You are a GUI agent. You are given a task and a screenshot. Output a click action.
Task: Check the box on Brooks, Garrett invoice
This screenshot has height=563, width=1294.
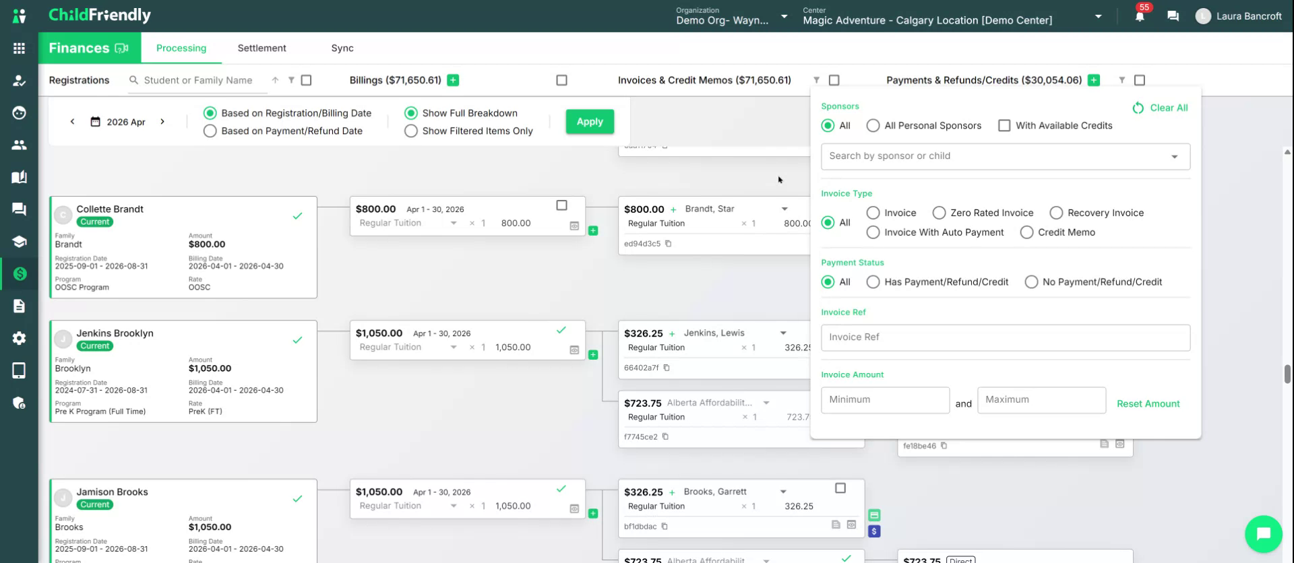pyautogui.click(x=840, y=488)
